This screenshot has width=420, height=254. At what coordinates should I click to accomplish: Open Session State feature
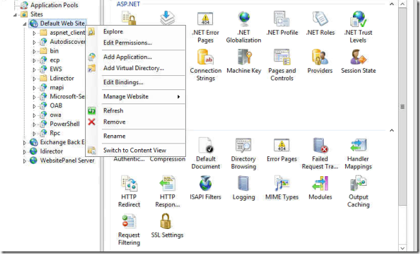(x=358, y=62)
